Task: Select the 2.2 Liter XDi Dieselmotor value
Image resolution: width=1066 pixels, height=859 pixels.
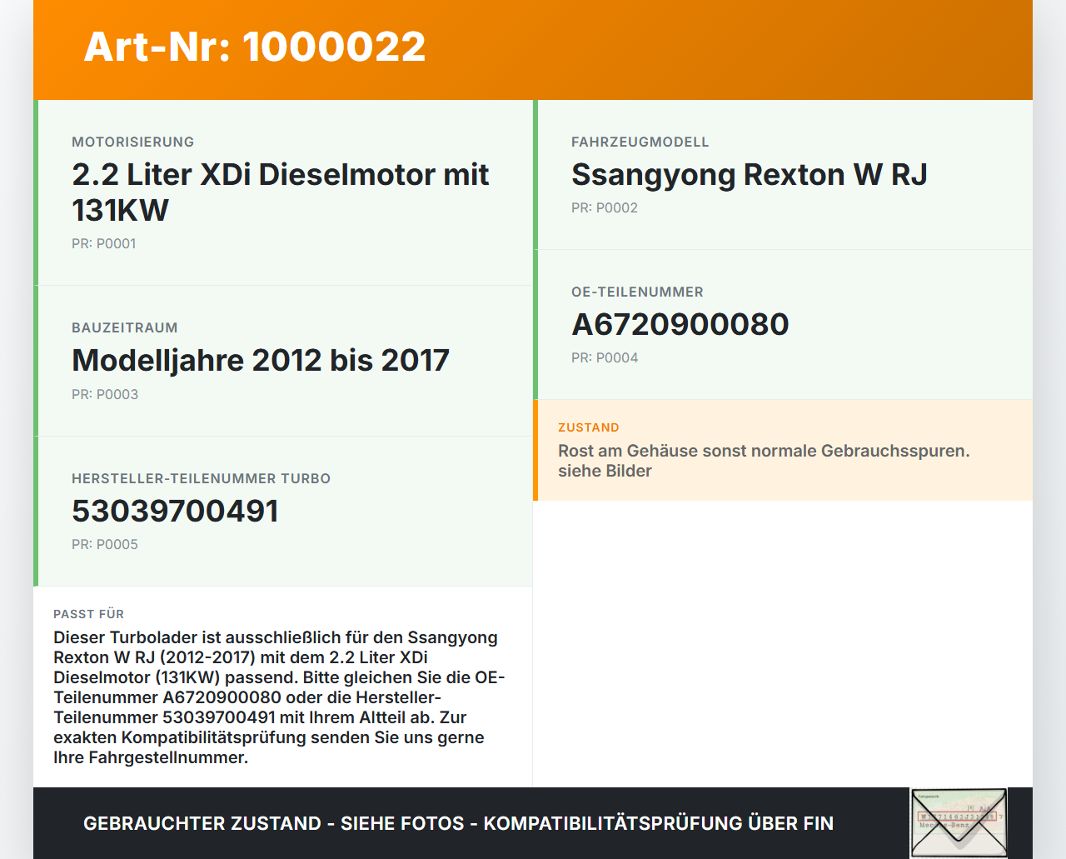Action: [x=281, y=192]
